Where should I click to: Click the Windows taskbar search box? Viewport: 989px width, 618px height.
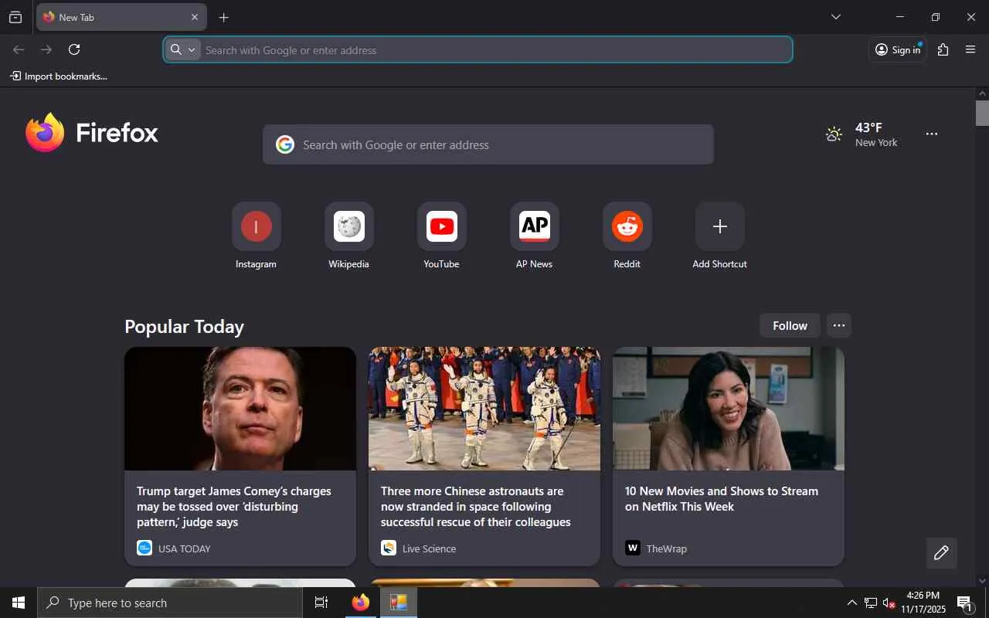pos(170,603)
